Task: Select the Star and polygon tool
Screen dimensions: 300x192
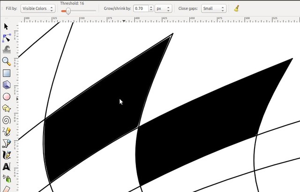Action: [x=7, y=108]
